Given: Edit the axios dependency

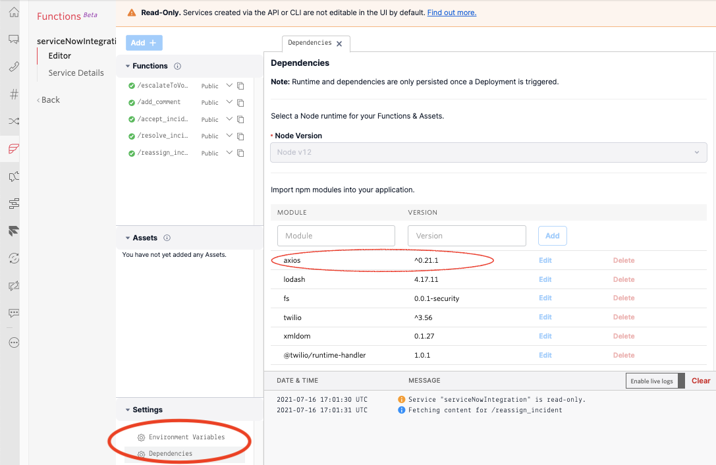Looking at the screenshot, I should click(545, 260).
